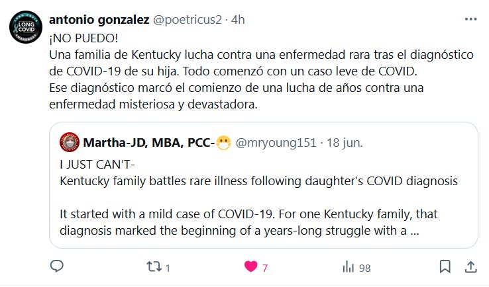
Task: Open the post's 4h timestamp
Action: (x=236, y=20)
